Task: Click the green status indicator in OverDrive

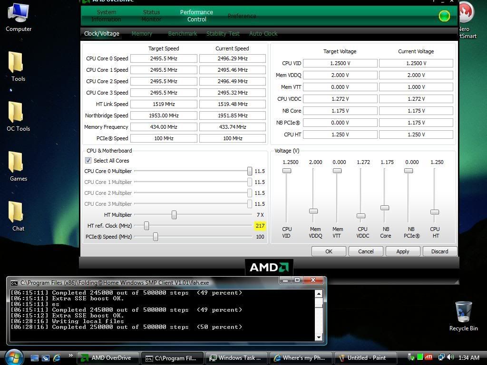Action: (444, 16)
